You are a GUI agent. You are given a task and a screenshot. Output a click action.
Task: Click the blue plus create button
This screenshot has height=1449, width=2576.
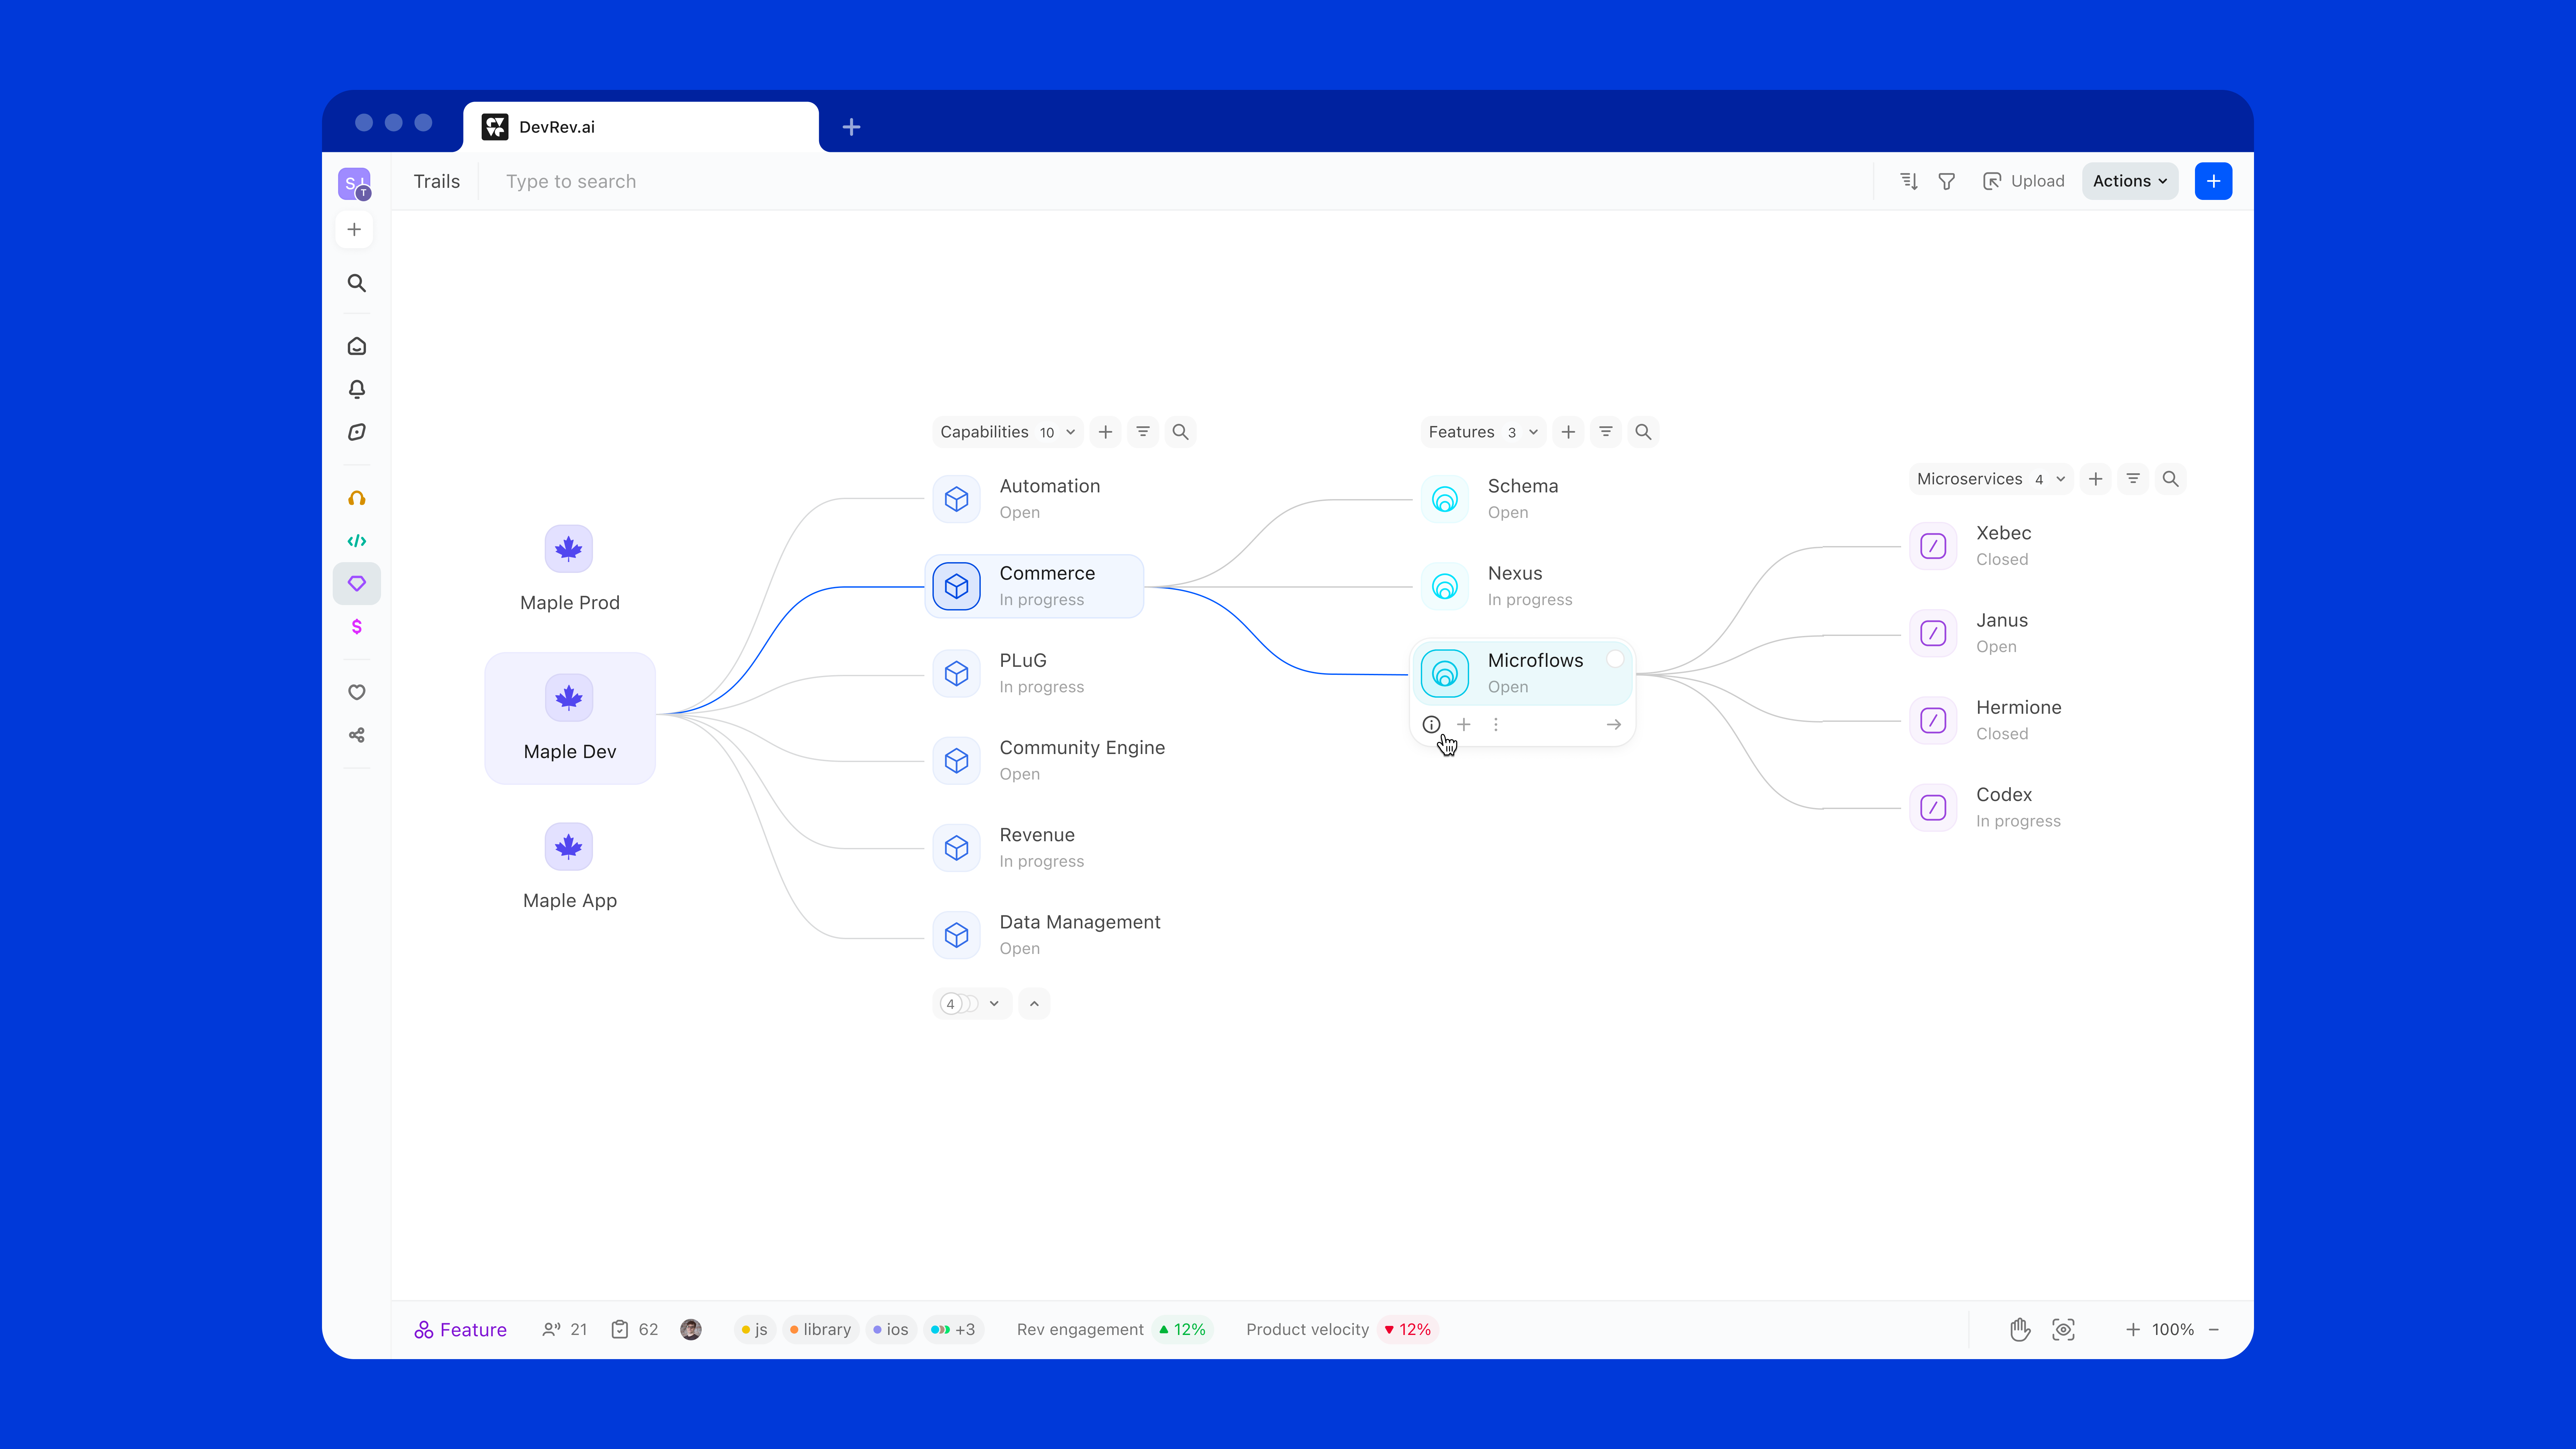(2213, 181)
